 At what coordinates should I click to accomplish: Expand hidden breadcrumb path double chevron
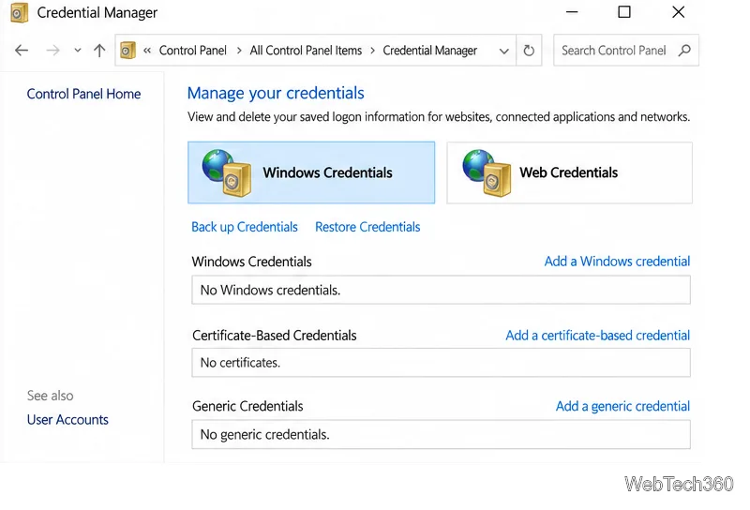[147, 51]
